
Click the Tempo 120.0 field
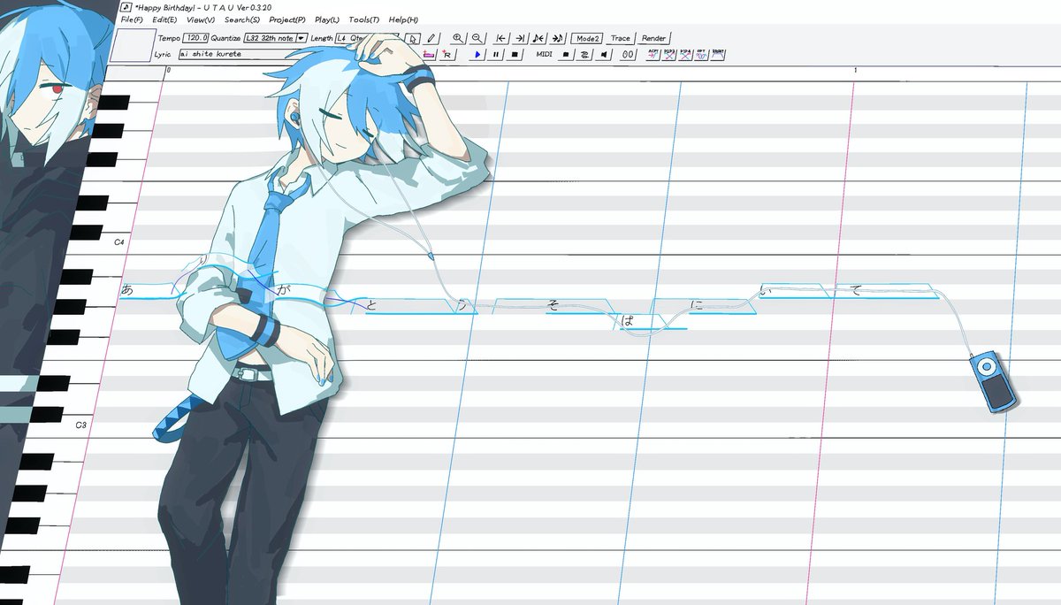click(196, 38)
